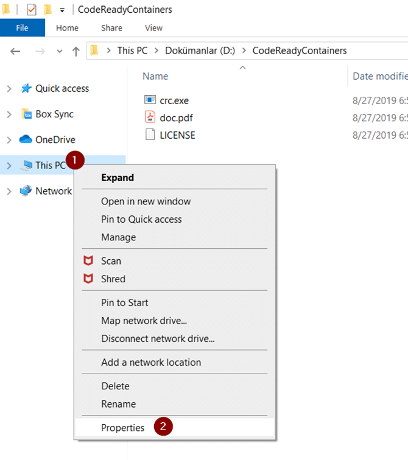Click the OneDrive cloud icon
Screen dimensions: 408x460
[x=26, y=139]
